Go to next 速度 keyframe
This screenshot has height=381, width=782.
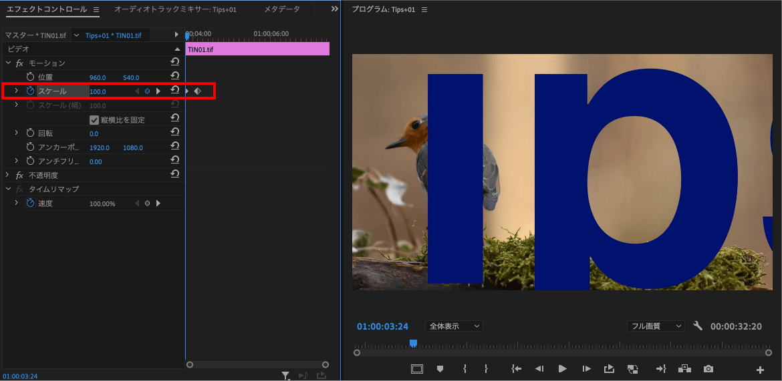pyautogui.click(x=158, y=204)
